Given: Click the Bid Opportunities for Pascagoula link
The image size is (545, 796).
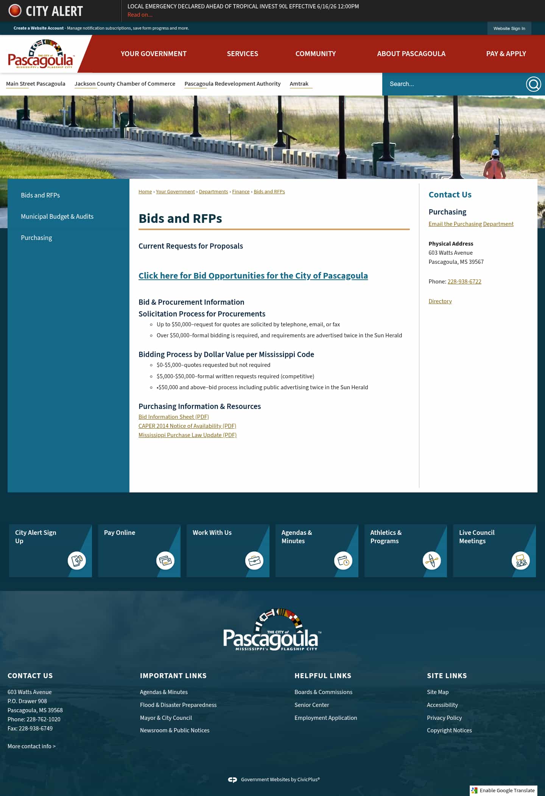Looking at the screenshot, I should (x=253, y=276).
